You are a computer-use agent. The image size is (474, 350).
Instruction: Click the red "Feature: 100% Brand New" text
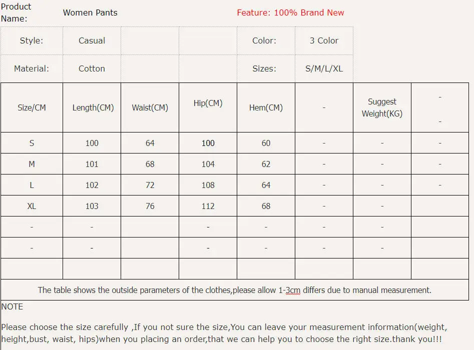(x=290, y=13)
